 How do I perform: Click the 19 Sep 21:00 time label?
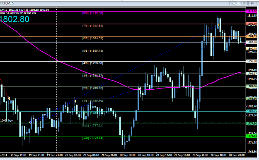36,155
